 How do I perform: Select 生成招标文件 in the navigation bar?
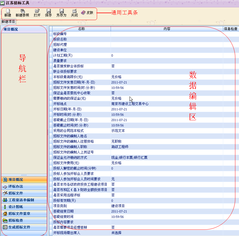[24, 227]
